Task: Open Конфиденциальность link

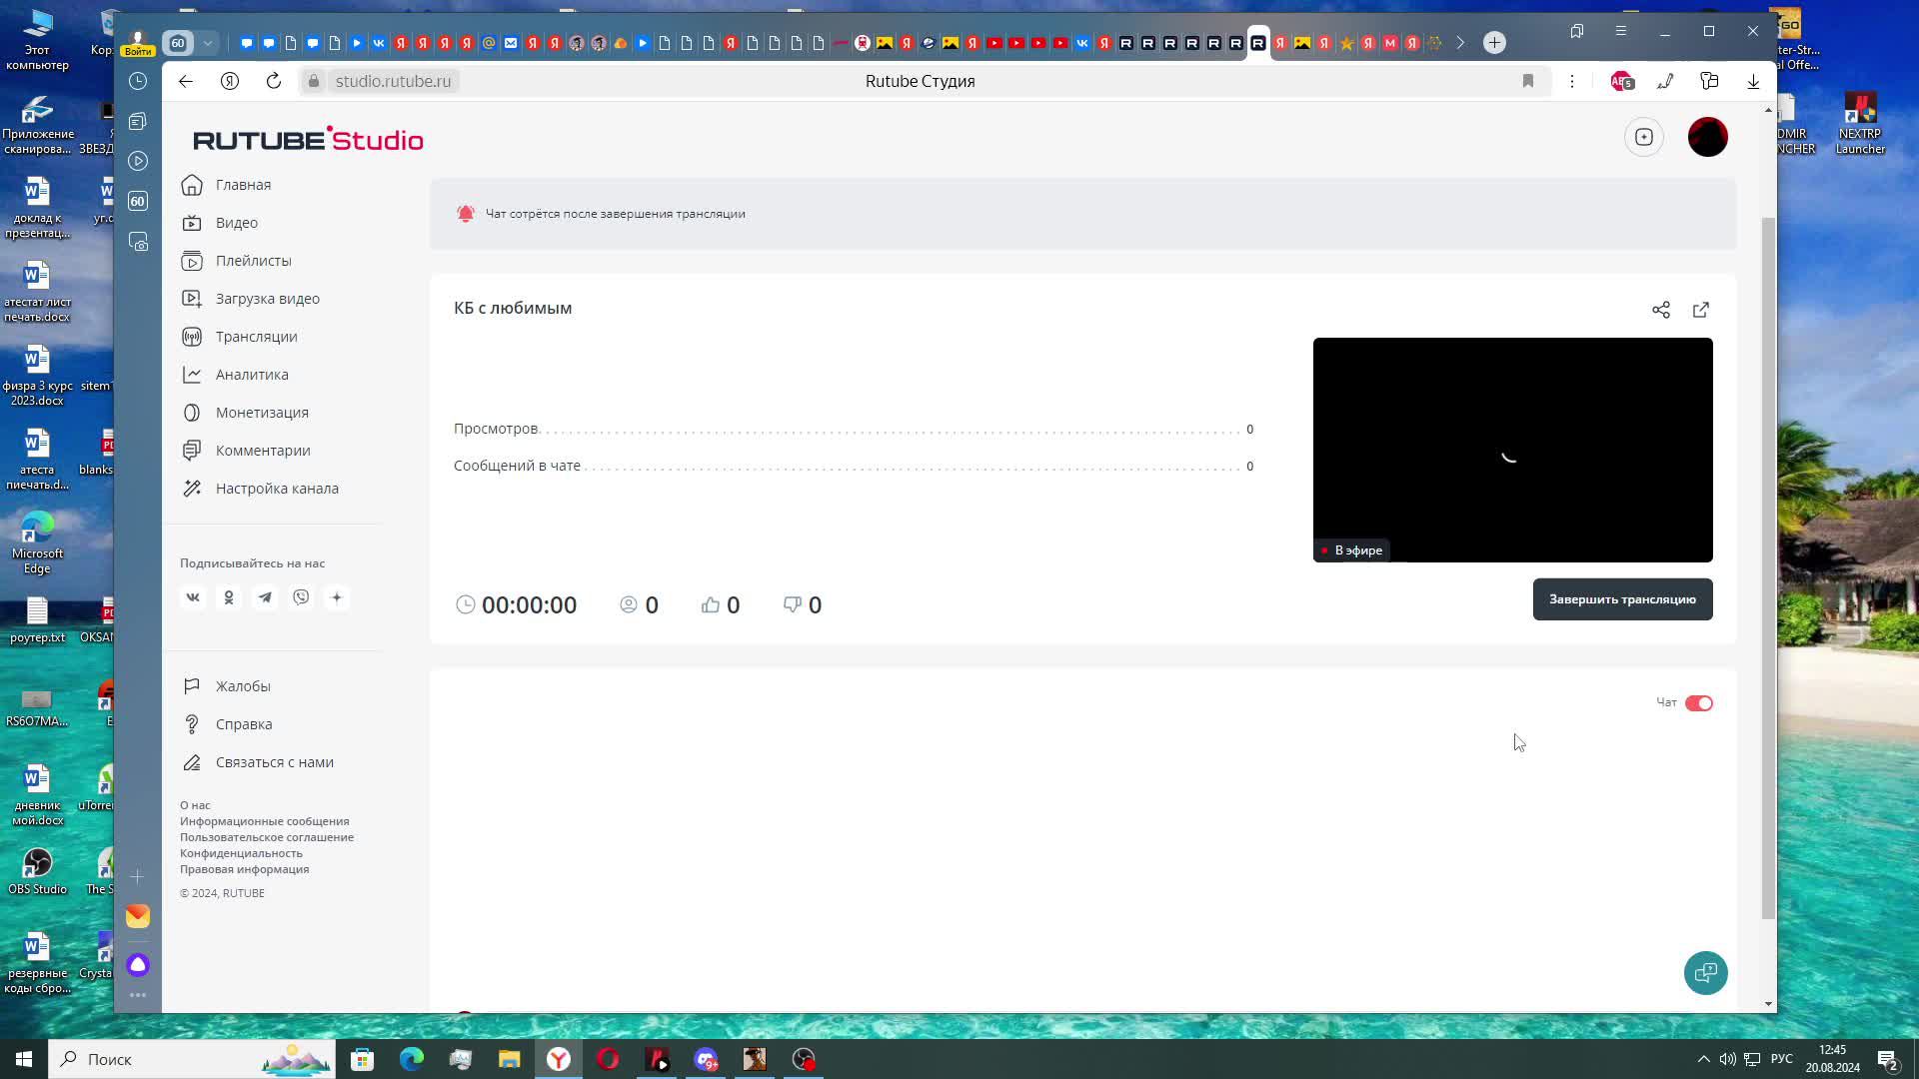Action: tap(241, 853)
